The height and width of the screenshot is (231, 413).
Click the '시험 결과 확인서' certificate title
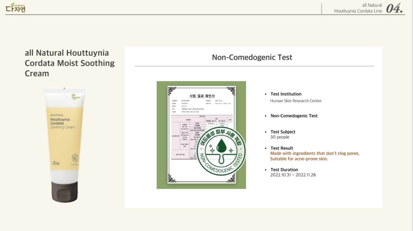pyautogui.click(x=202, y=96)
